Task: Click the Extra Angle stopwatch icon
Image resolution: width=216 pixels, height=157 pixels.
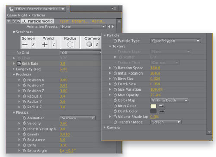Action: point(25,150)
